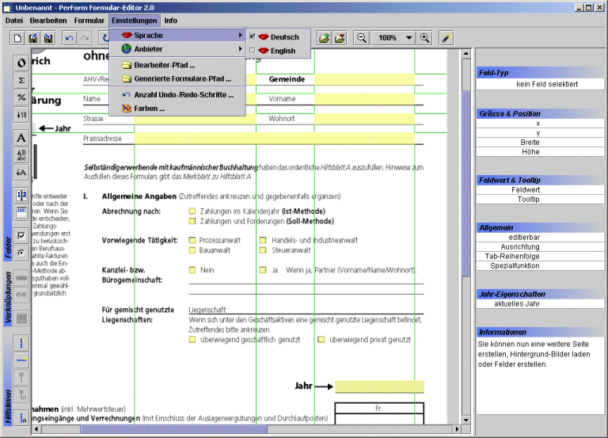Add a vertical guide line
608x438 pixels.
pyautogui.click(x=21, y=343)
